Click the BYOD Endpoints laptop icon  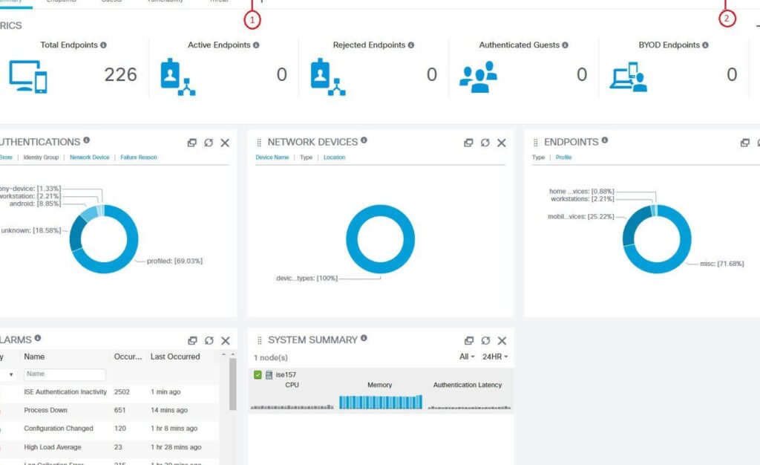click(628, 77)
